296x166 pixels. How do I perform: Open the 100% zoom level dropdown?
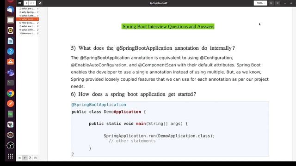[x=260, y=3]
